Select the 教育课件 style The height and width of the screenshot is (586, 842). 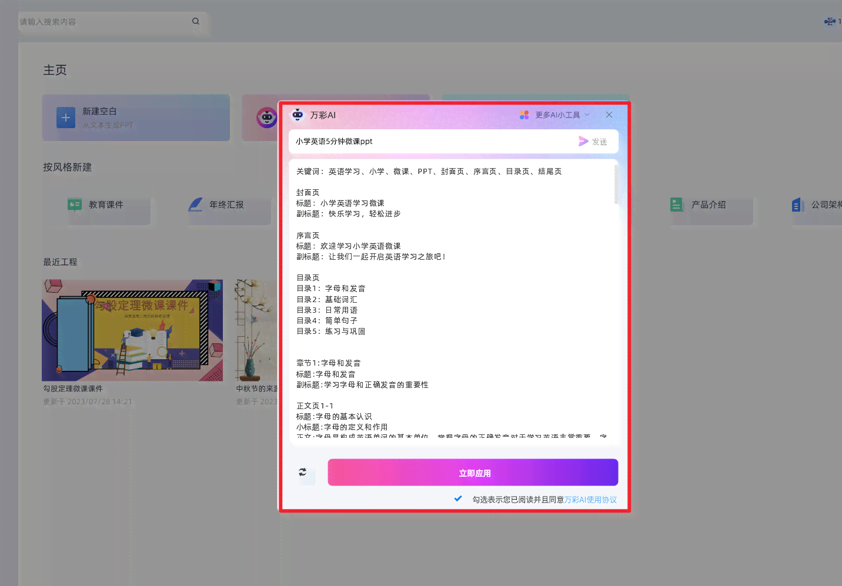point(109,205)
